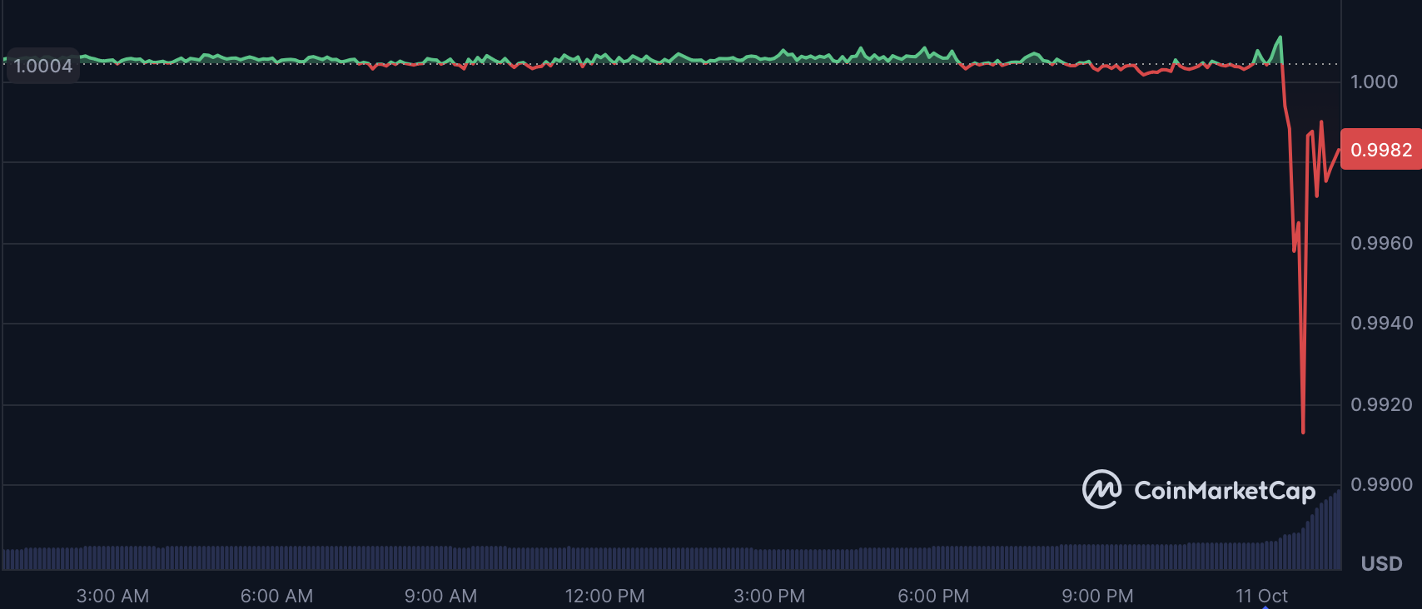Click the 0.9960 price axis label

pos(1381,243)
